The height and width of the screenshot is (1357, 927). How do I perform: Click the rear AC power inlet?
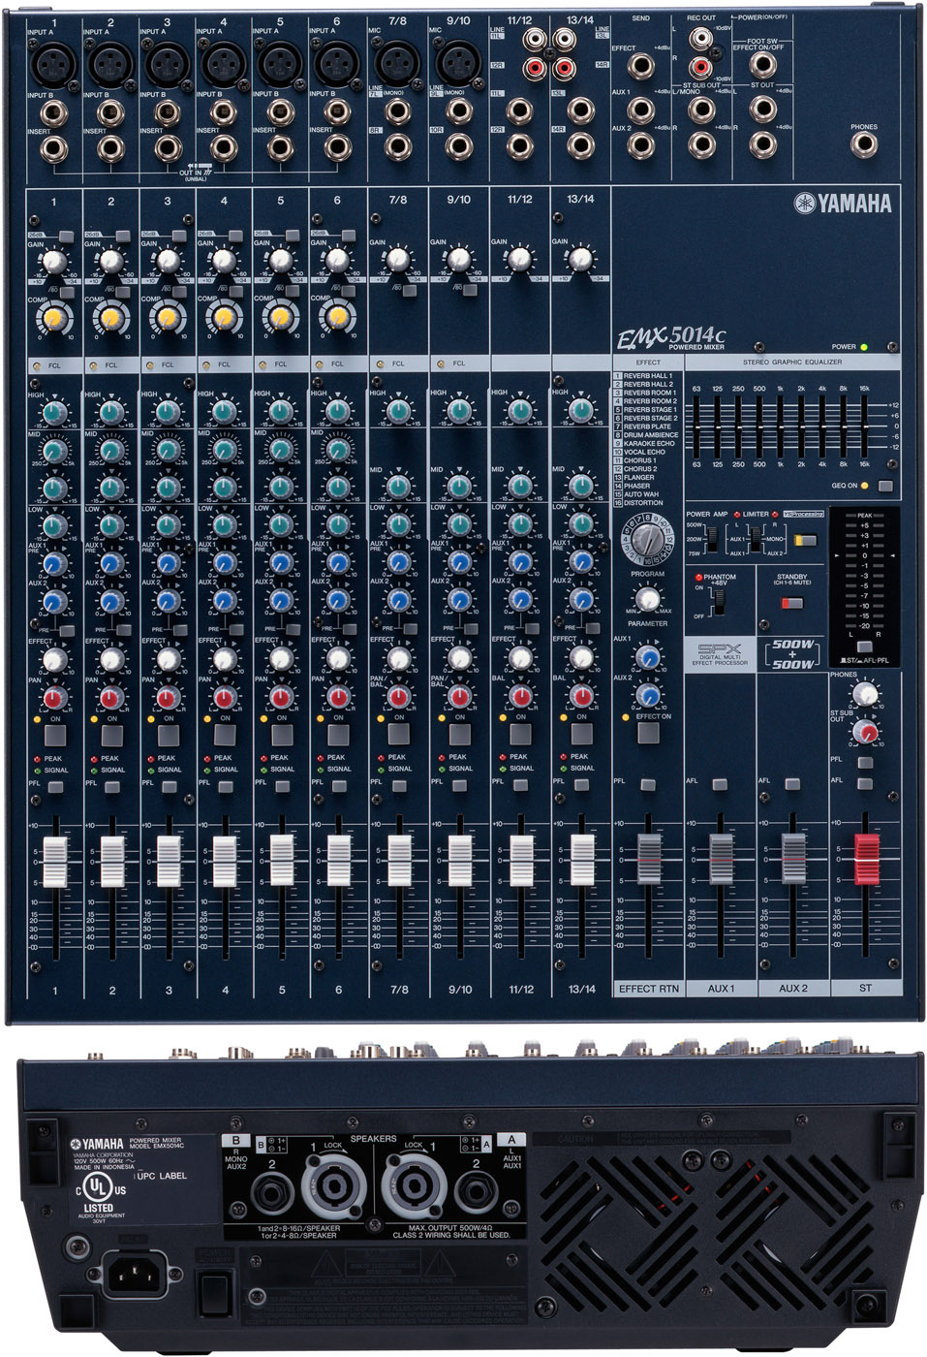[133, 1275]
